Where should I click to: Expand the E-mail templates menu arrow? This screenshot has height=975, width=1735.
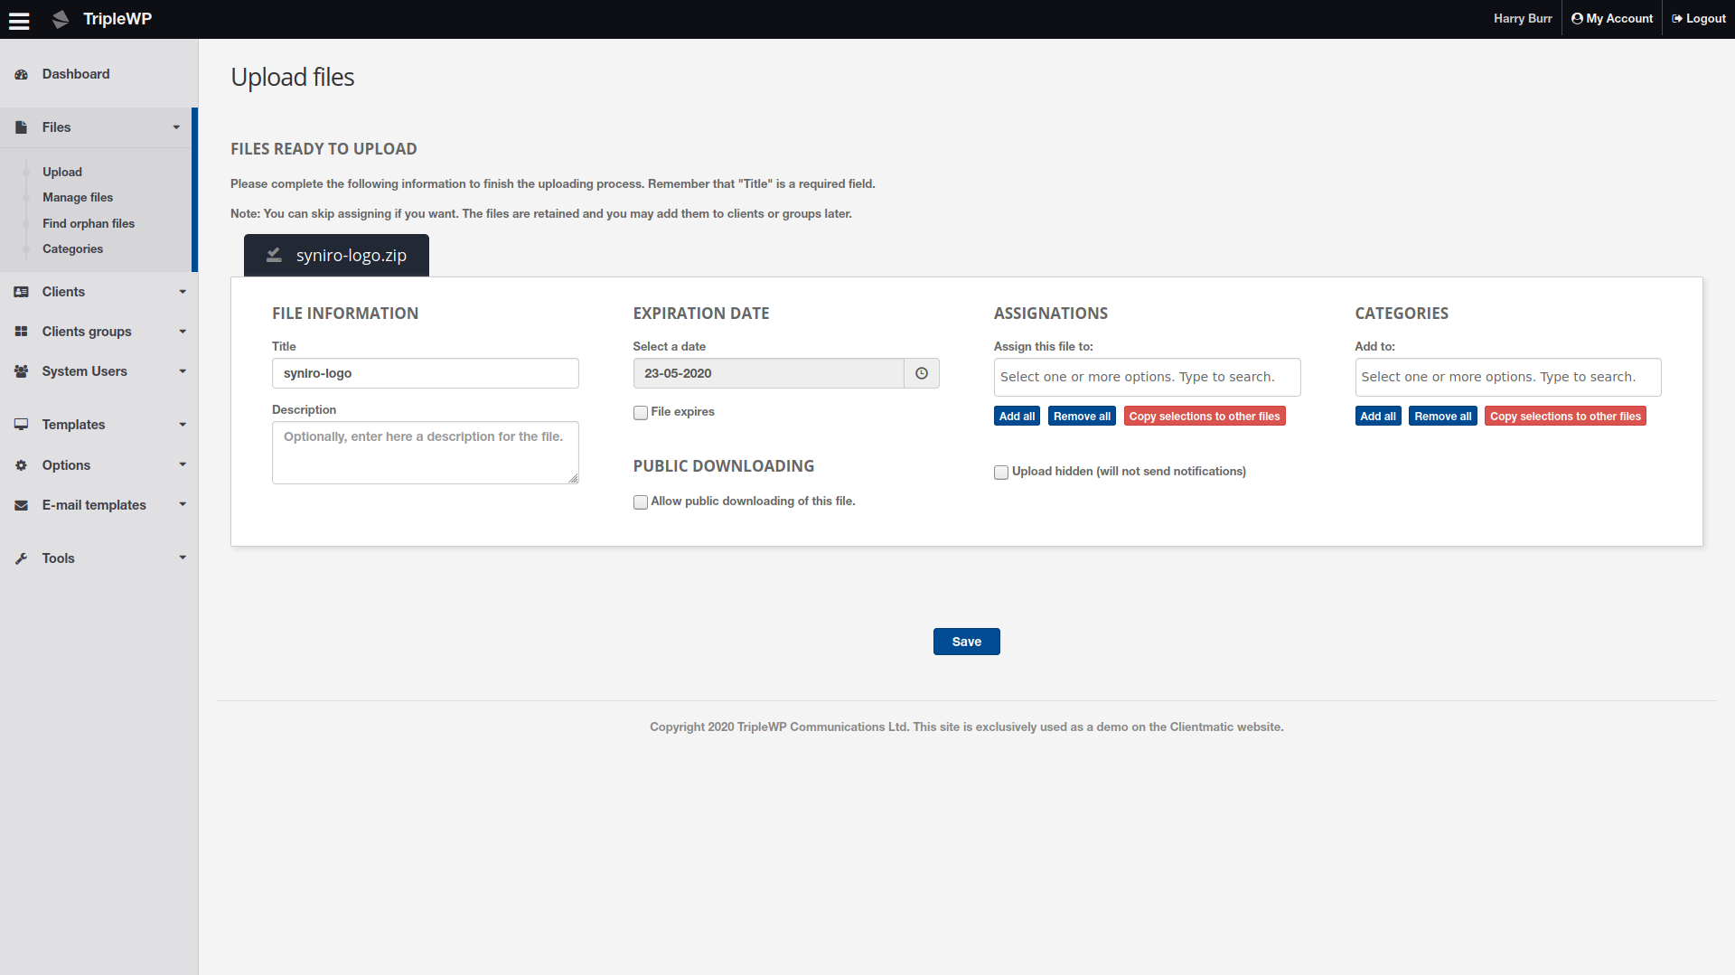[x=183, y=504]
